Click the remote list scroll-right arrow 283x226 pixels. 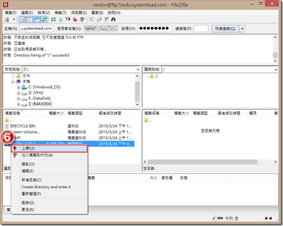click(x=275, y=162)
